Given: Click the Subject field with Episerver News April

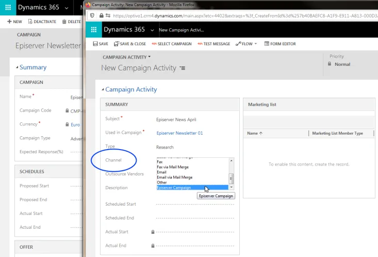Looking at the screenshot, I should click(x=176, y=120).
